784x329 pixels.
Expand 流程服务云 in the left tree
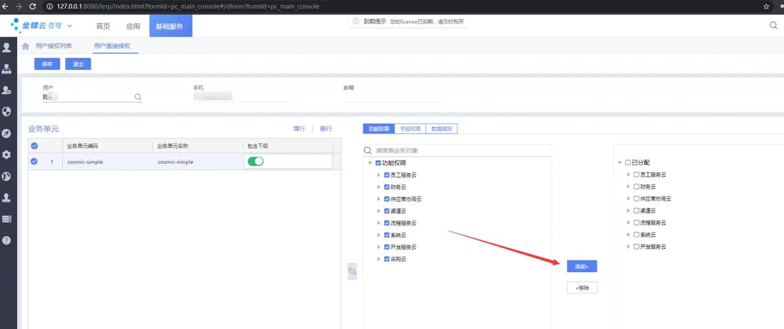click(x=379, y=223)
